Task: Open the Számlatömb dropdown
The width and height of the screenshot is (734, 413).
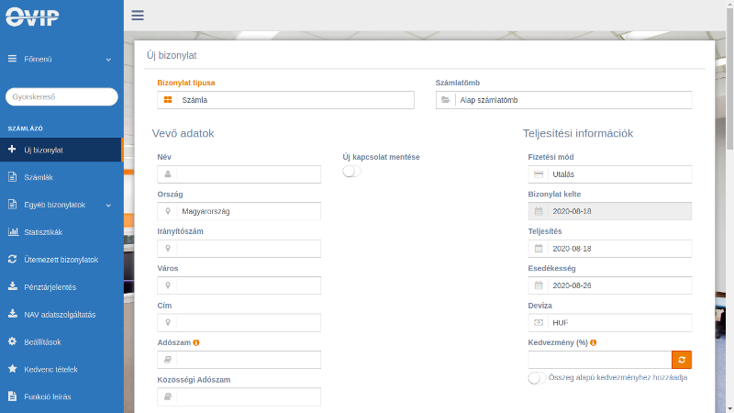Action: [x=563, y=100]
